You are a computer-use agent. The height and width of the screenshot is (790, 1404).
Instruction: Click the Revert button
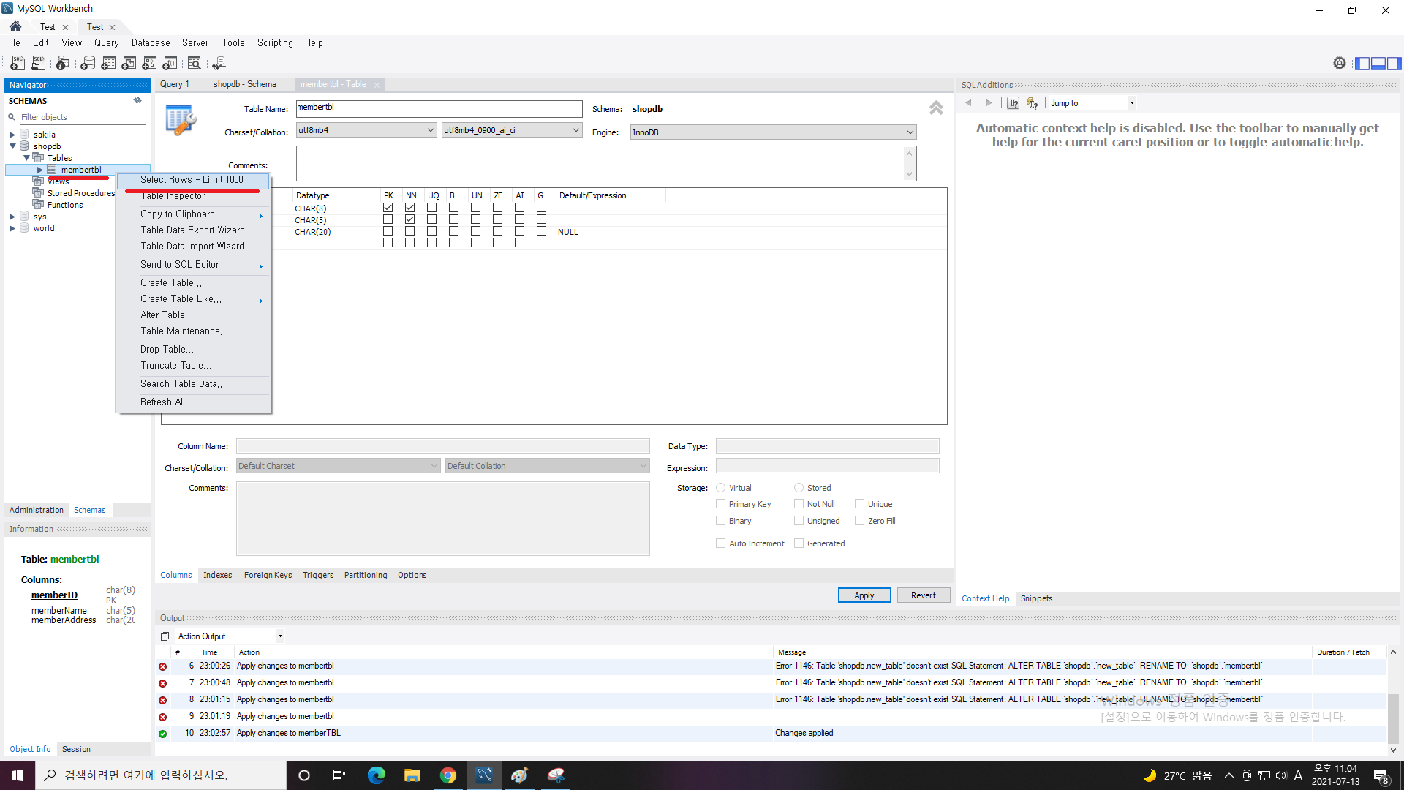click(923, 595)
